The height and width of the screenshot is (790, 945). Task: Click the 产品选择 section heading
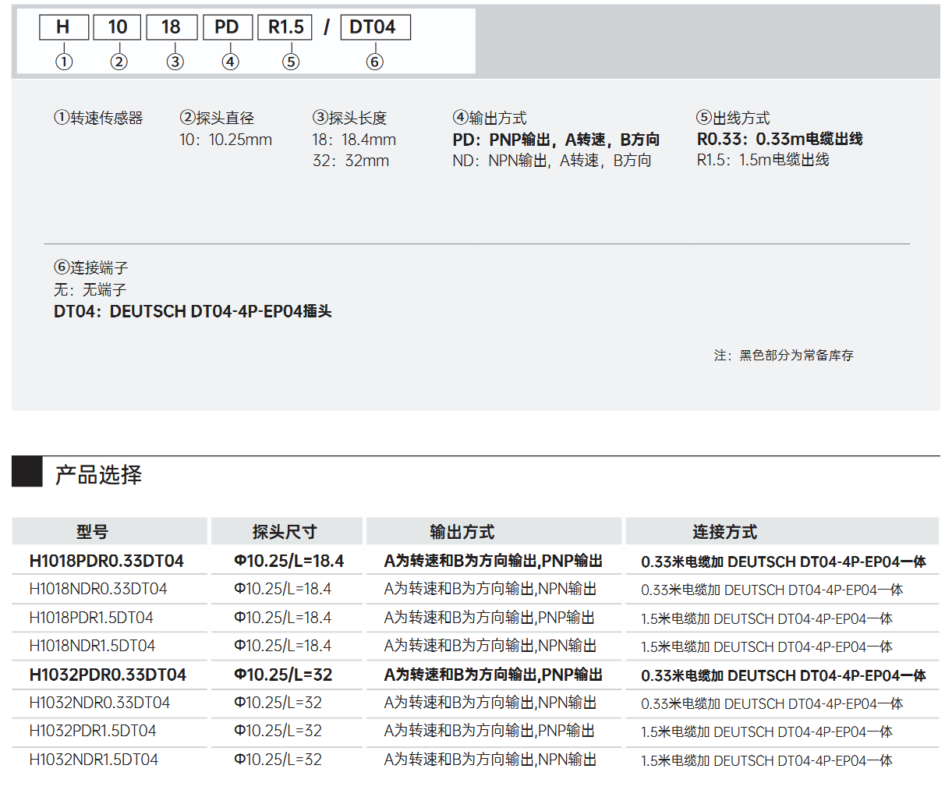point(98,474)
